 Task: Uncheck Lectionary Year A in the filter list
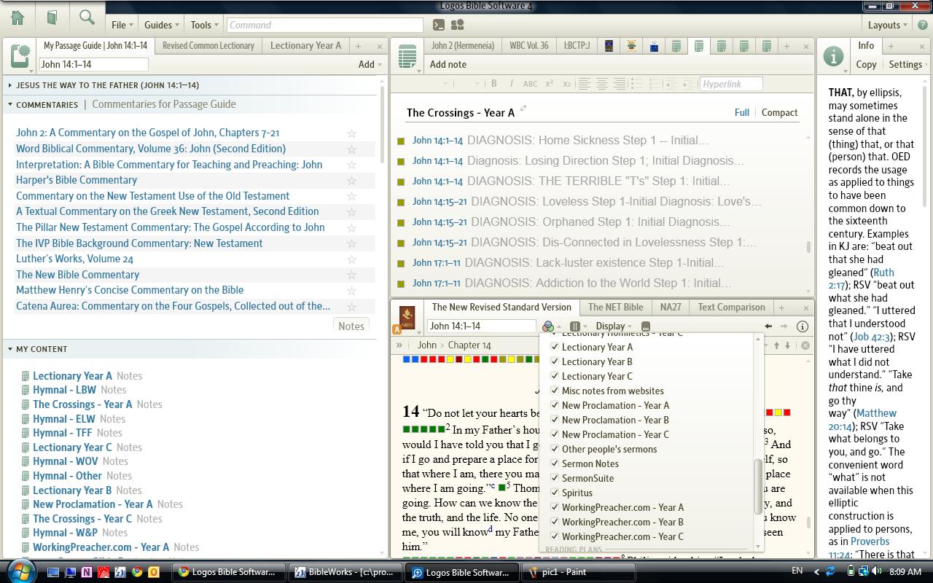[555, 347]
